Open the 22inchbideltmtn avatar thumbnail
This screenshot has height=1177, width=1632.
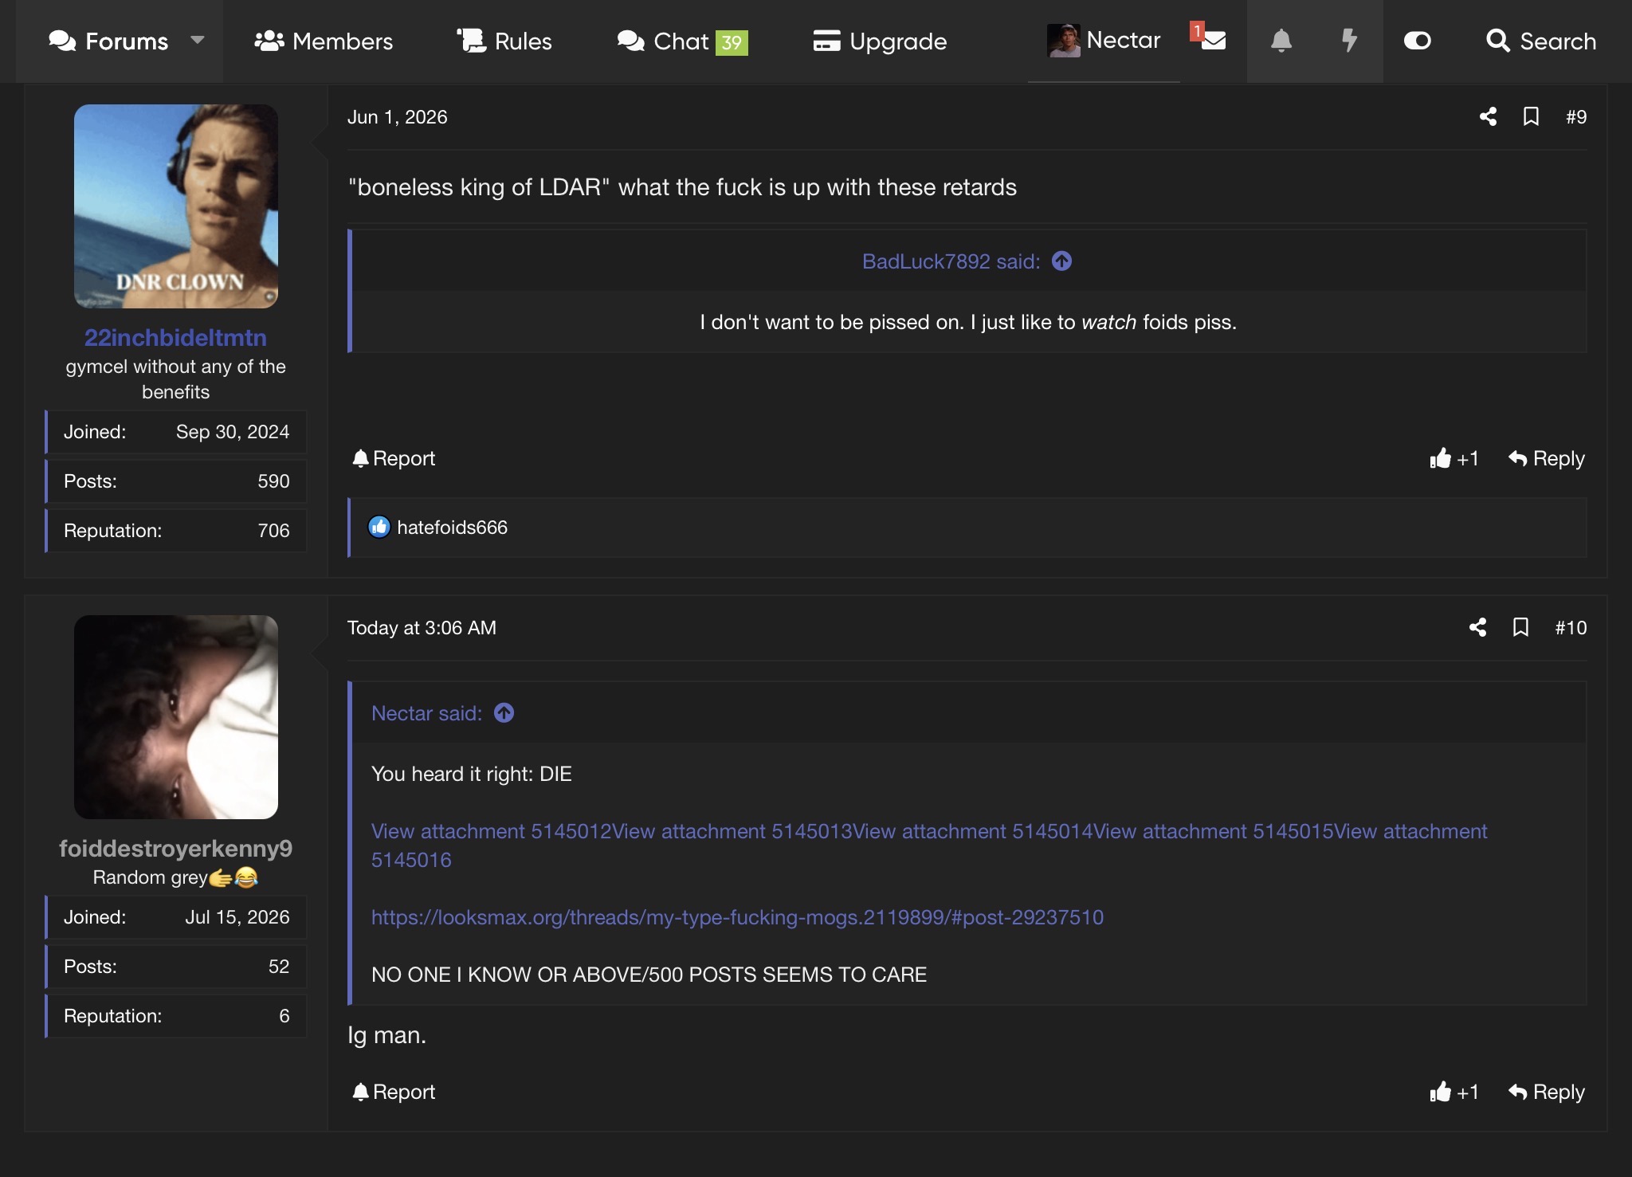click(x=176, y=206)
